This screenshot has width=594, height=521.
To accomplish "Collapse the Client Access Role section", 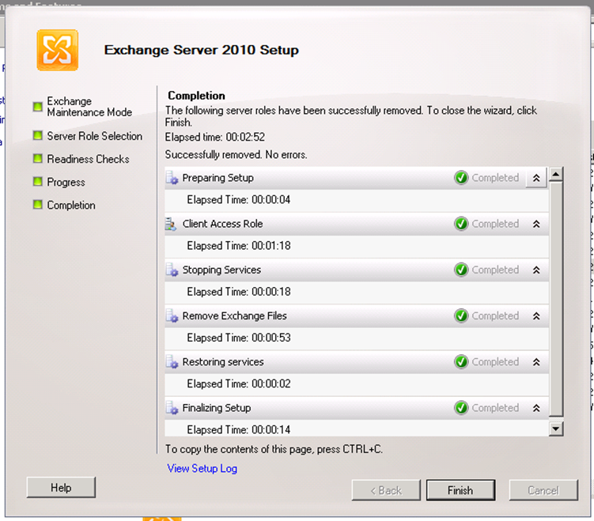I will [x=536, y=225].
